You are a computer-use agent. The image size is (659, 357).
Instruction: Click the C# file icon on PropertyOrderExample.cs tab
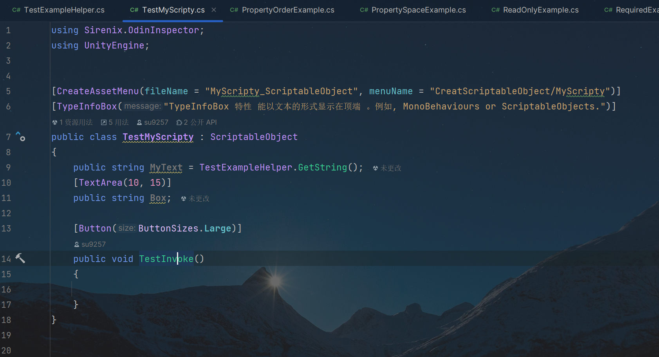point(234,10)
